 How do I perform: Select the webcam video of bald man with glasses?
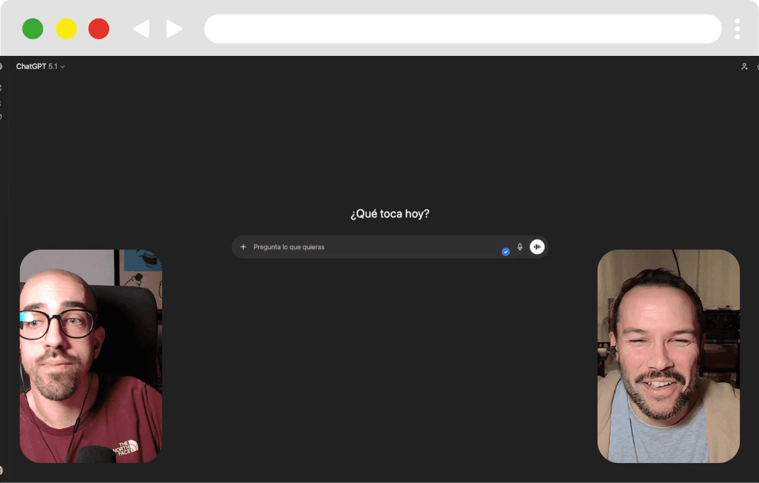tap(91, 356)
